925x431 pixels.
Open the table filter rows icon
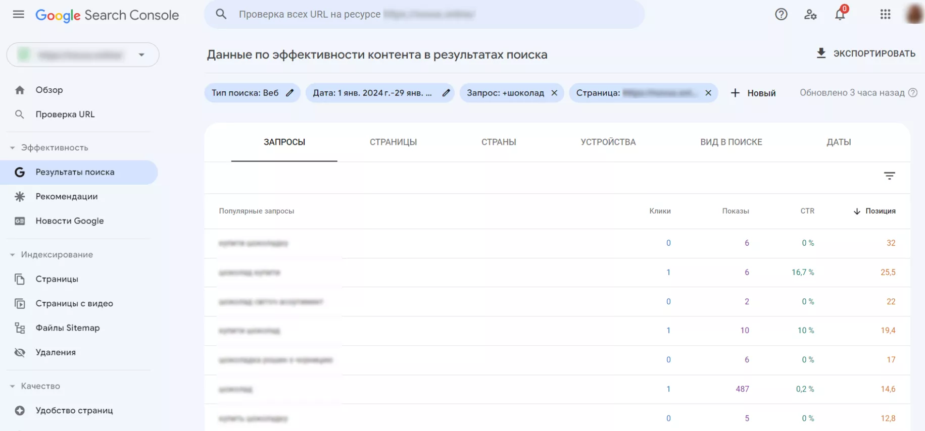[x=890, y=176]
